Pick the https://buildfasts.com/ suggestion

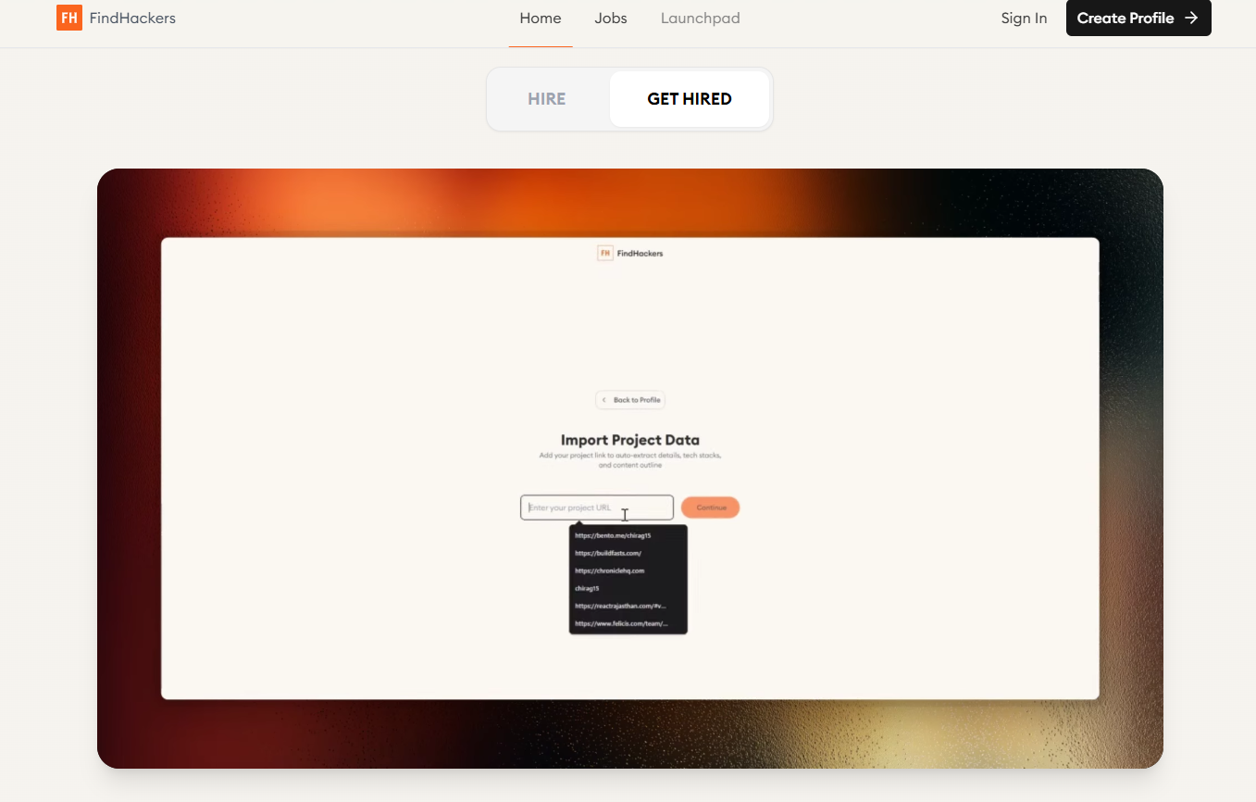click(608, 553)
